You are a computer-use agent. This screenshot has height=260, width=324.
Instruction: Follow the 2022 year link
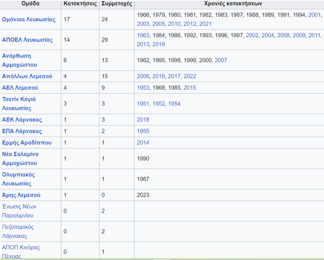pyautogui.click(x=190, y=76)
